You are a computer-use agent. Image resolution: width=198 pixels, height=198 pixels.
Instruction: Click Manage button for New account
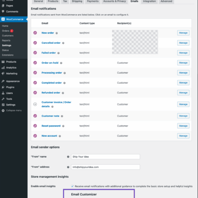pos(183,136)
